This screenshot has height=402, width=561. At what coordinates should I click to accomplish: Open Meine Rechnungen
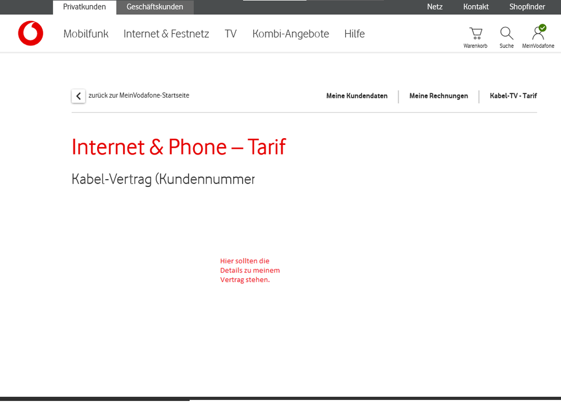[x=439, y=96]
